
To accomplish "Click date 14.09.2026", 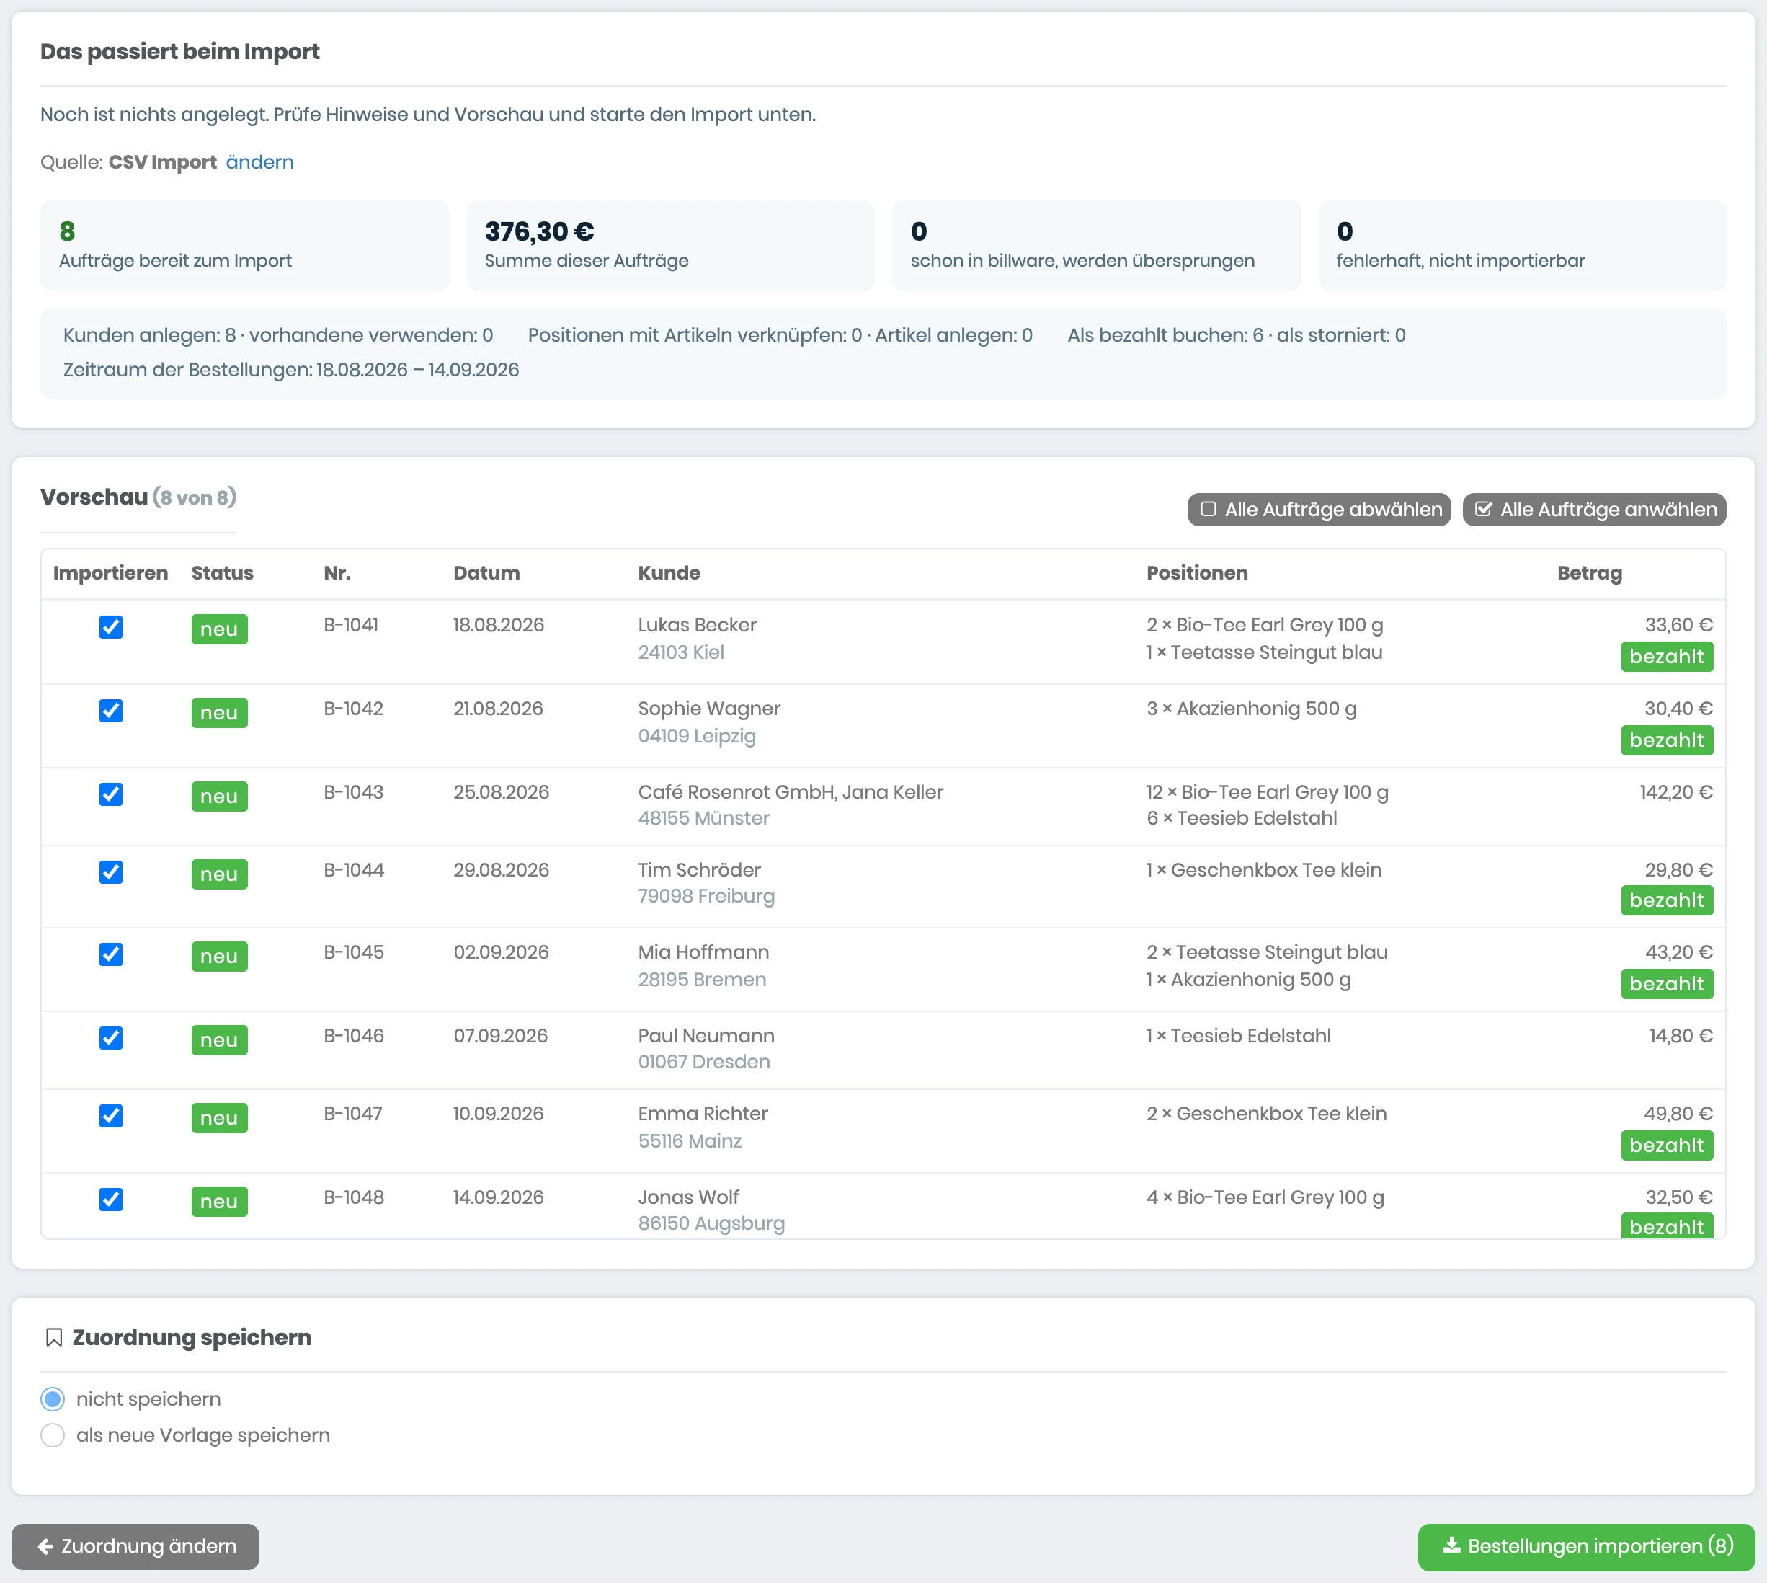I will pyautogui.click(x=498, y=1197).
